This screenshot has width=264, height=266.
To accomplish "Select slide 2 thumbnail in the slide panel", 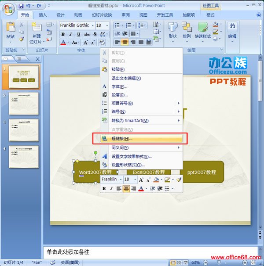I will click(24, 104).
